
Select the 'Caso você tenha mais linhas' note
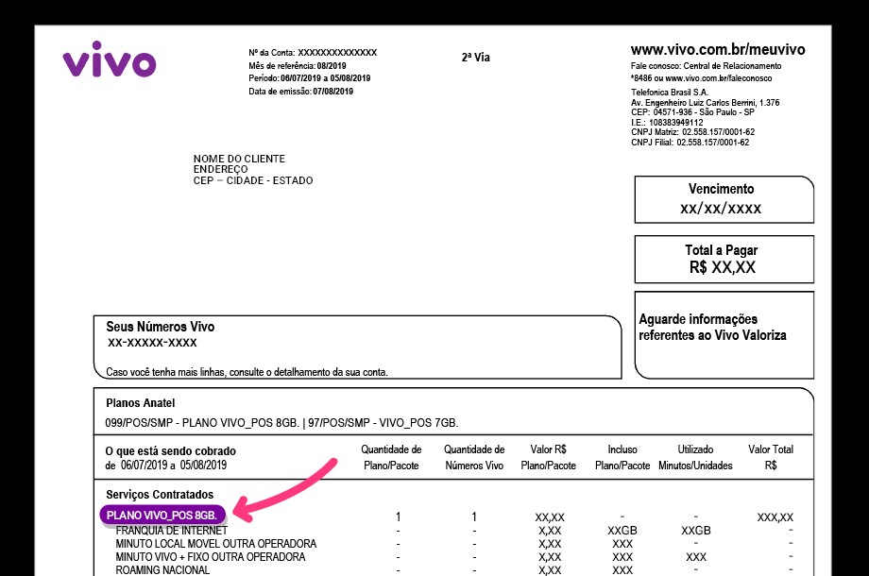(x=247, y=372)
